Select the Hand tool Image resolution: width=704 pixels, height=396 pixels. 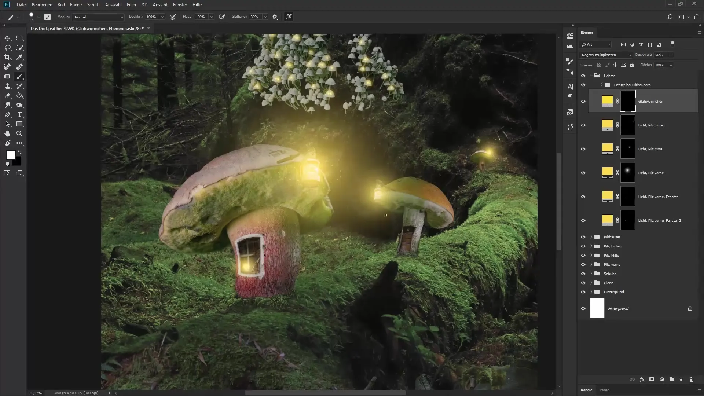point(7,133)
